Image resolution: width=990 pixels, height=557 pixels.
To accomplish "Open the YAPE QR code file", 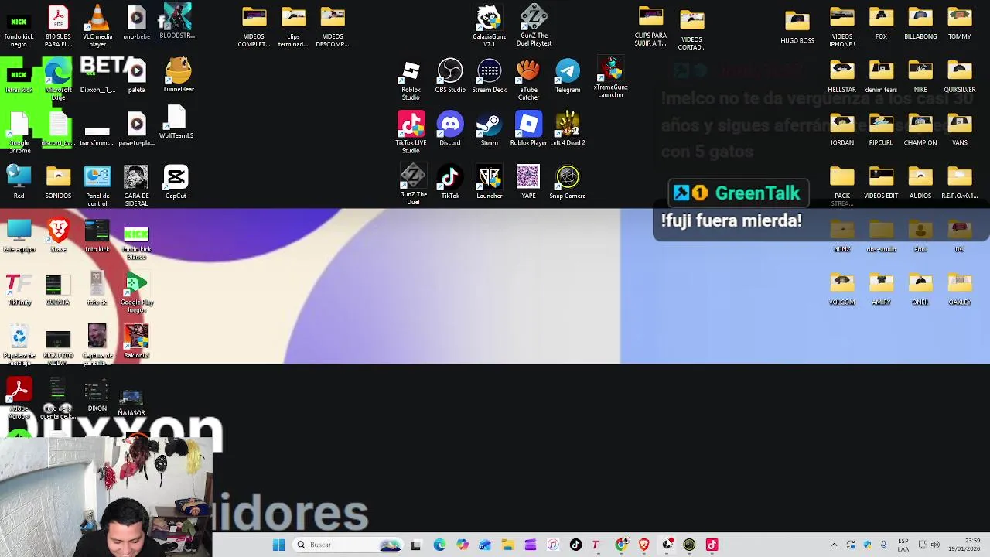I will 528,183.
